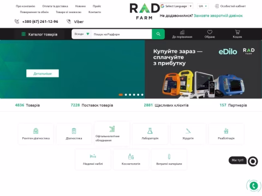
Task: Click the callback request link
Action: click(x=218, y=16)
